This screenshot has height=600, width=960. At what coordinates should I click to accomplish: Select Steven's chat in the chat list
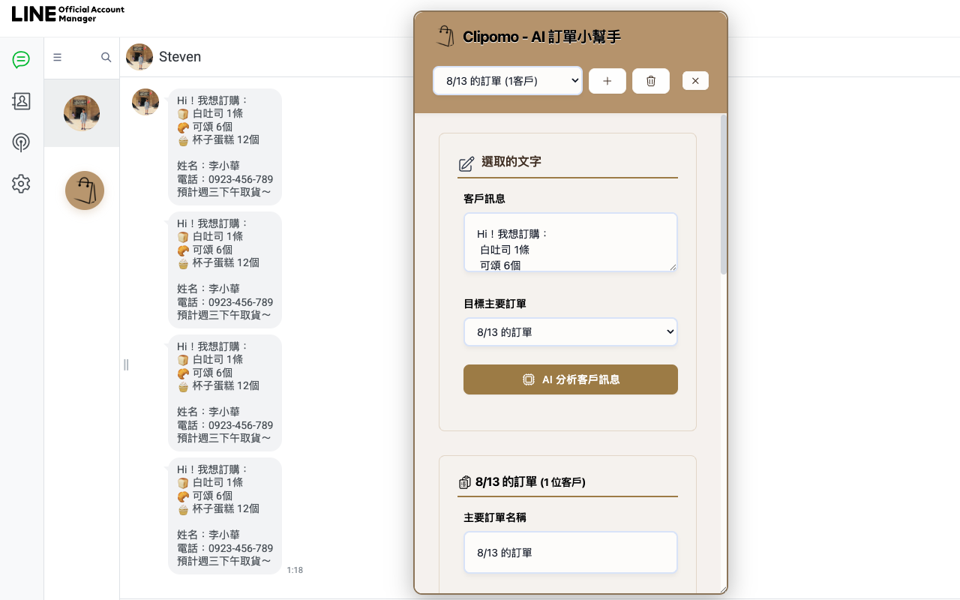pyautogui.click(x=82, y=113)
